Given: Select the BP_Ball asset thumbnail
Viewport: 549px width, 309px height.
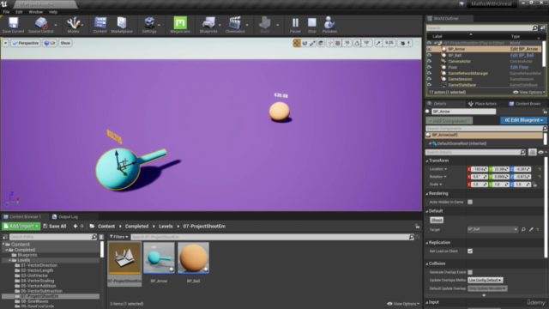Looking at the screenshot, I should (193, 257).
